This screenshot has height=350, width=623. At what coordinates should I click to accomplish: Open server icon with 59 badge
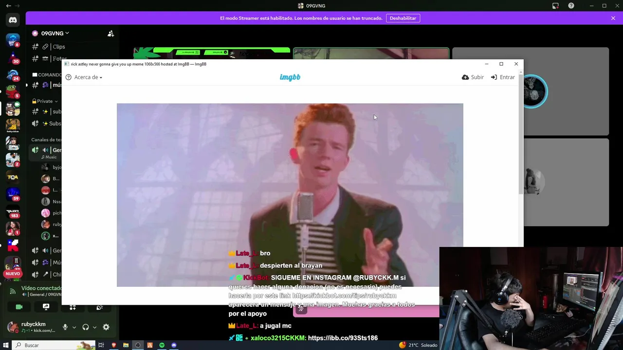[x=13, y=194]
